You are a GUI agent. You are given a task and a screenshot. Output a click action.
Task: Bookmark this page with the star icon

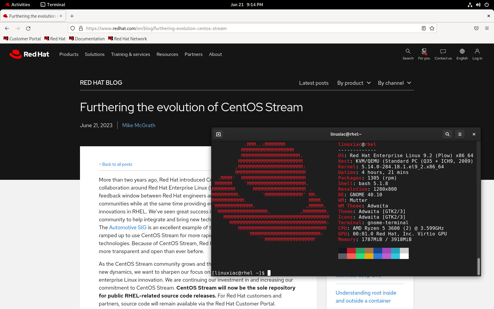tap(432, 29)
